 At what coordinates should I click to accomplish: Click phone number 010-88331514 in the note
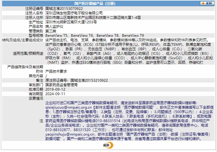(108, 121)
